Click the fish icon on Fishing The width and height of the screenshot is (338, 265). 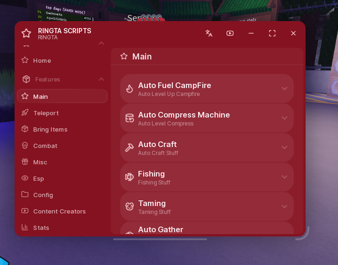[130, 177]
